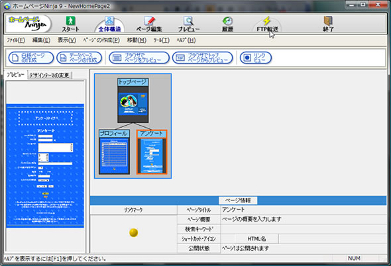391x266 pixels.
Task: Open the 移動(M) menu
Action: click(137, 40)
